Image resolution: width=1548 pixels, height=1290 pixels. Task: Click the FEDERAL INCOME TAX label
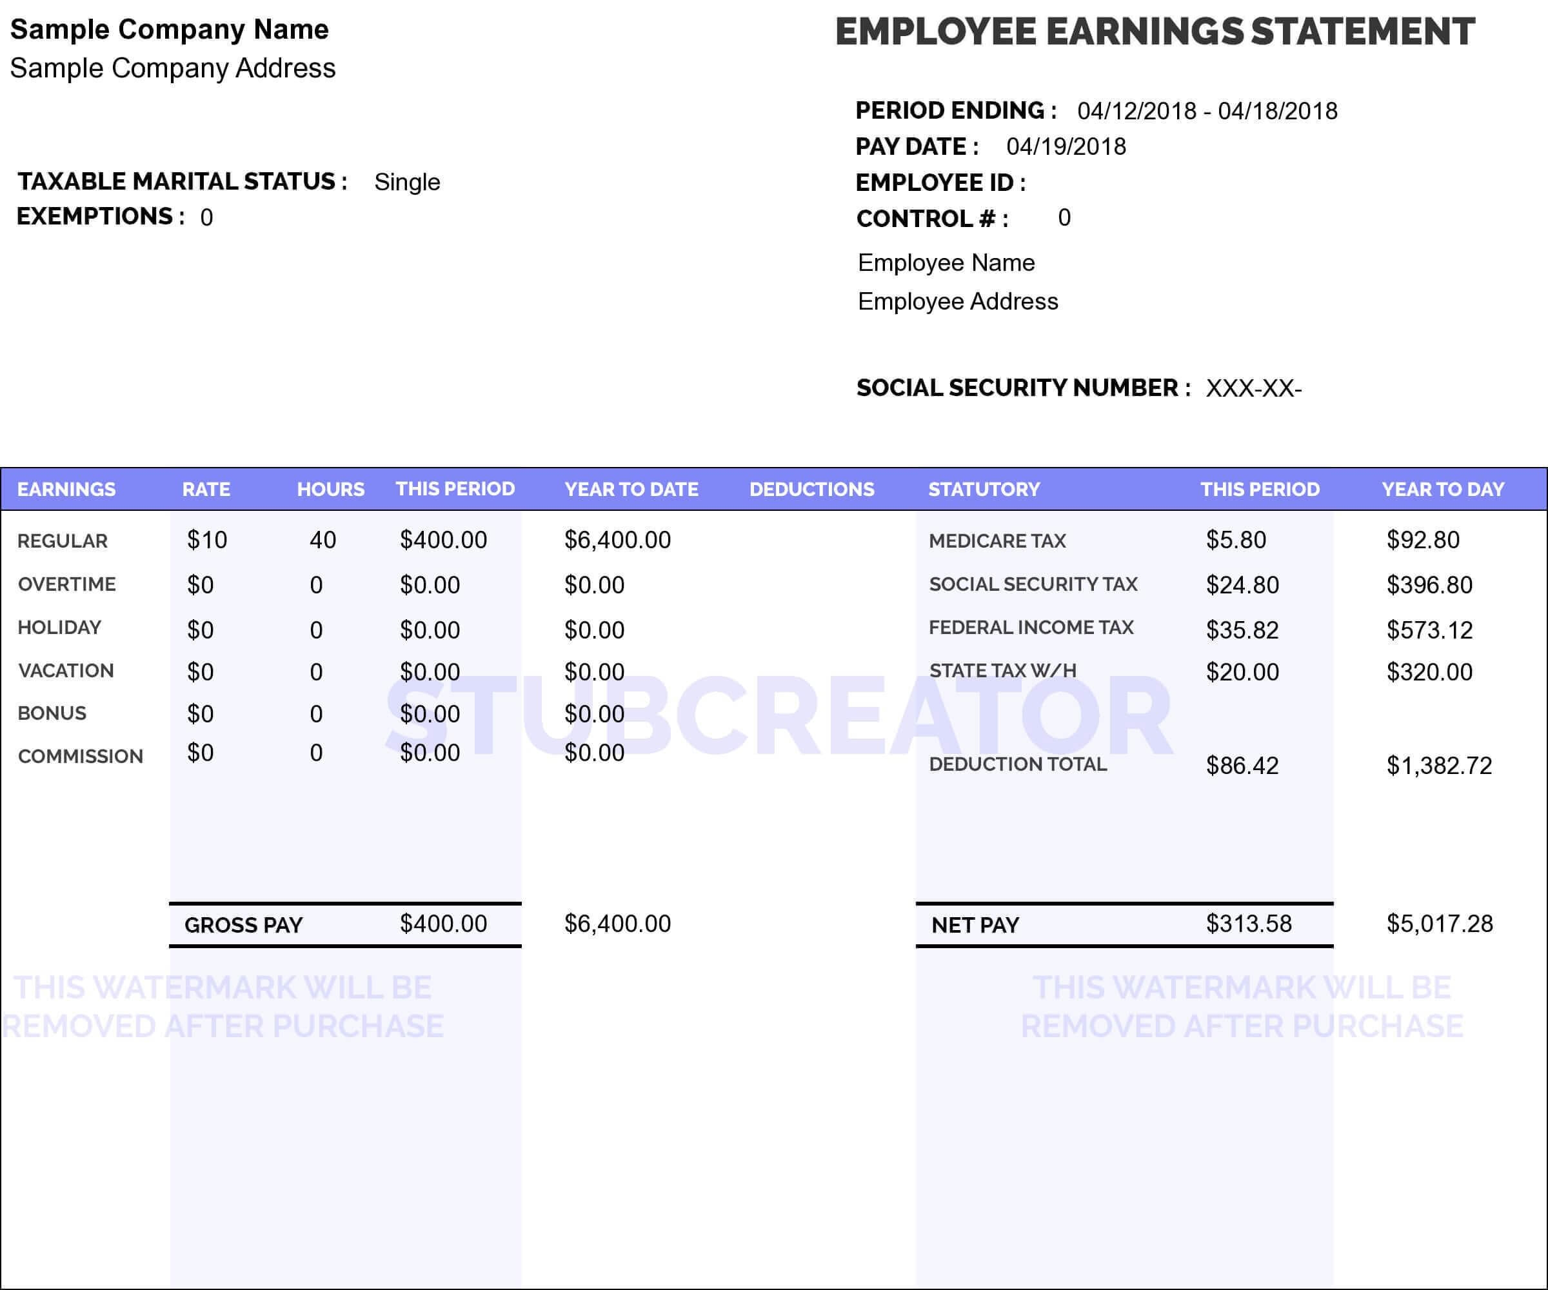tap(1031, 628)
